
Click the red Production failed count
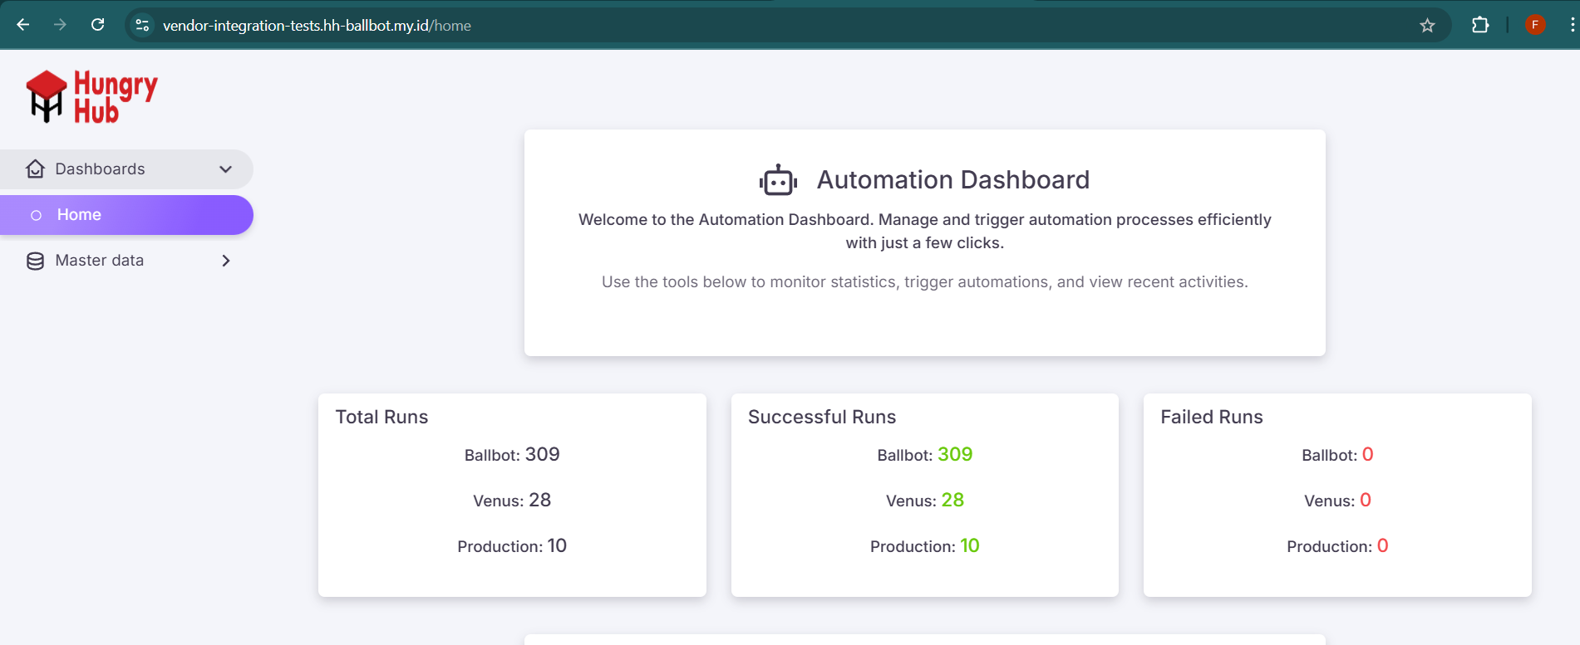(x=1382, y=545)
